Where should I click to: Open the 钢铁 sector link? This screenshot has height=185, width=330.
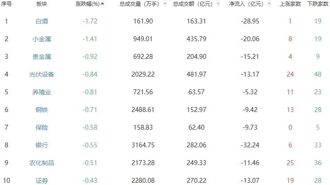(x=42, y=110)
